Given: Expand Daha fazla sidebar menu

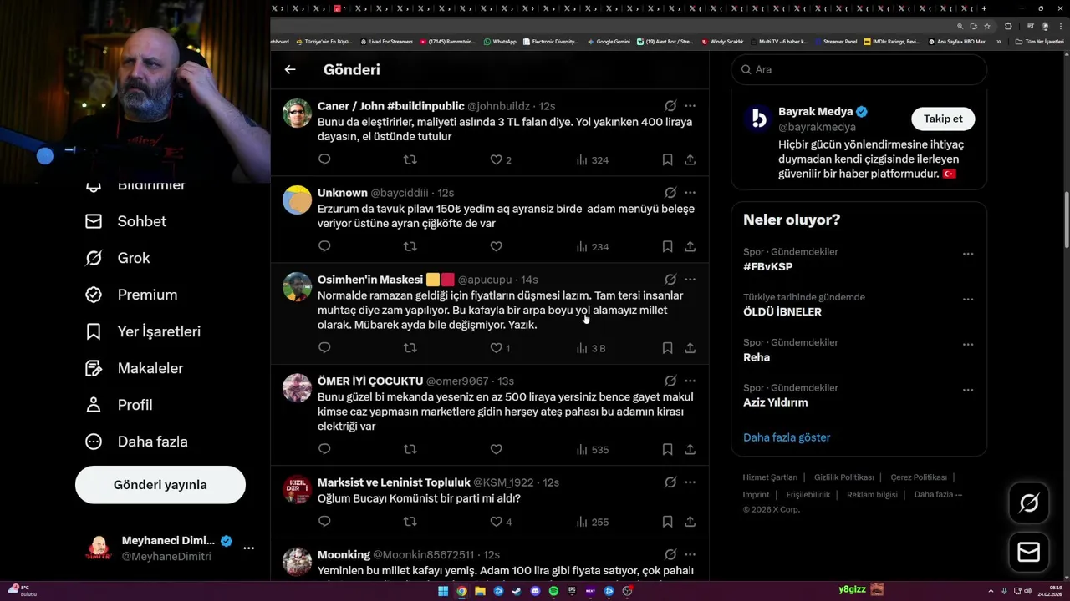Looking at the screenshot, I should tap(136, 442).
